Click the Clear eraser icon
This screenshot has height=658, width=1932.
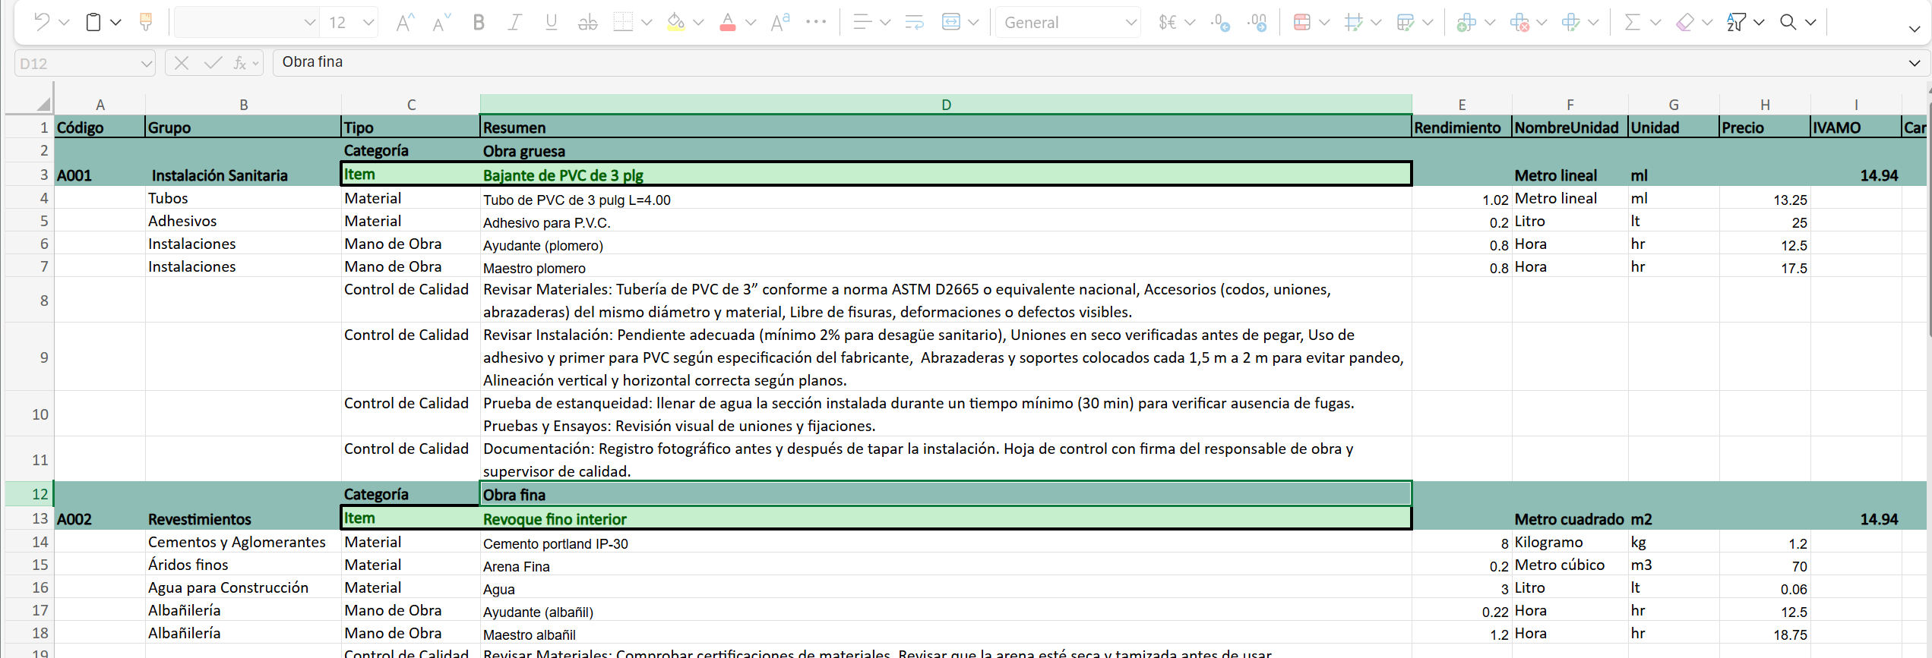pyautogui.click(x=1684, y=23)
